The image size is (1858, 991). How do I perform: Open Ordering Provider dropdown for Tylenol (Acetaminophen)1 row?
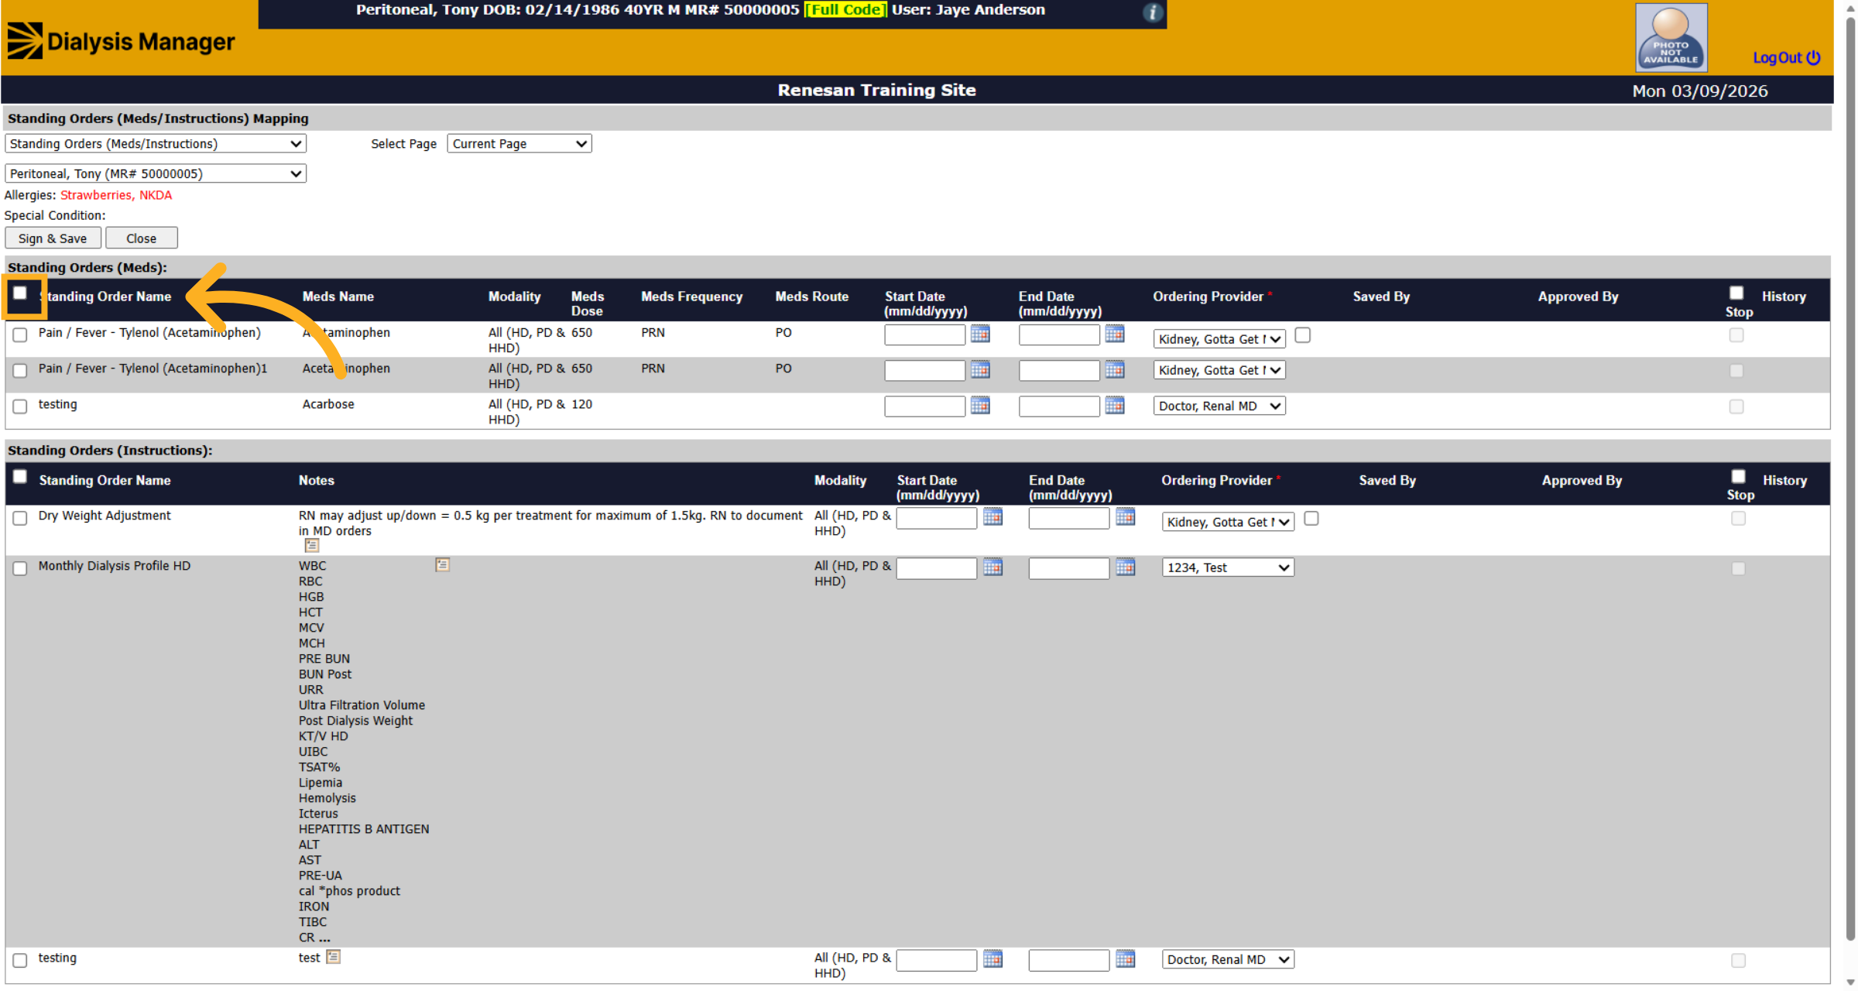pos(1219,370)
